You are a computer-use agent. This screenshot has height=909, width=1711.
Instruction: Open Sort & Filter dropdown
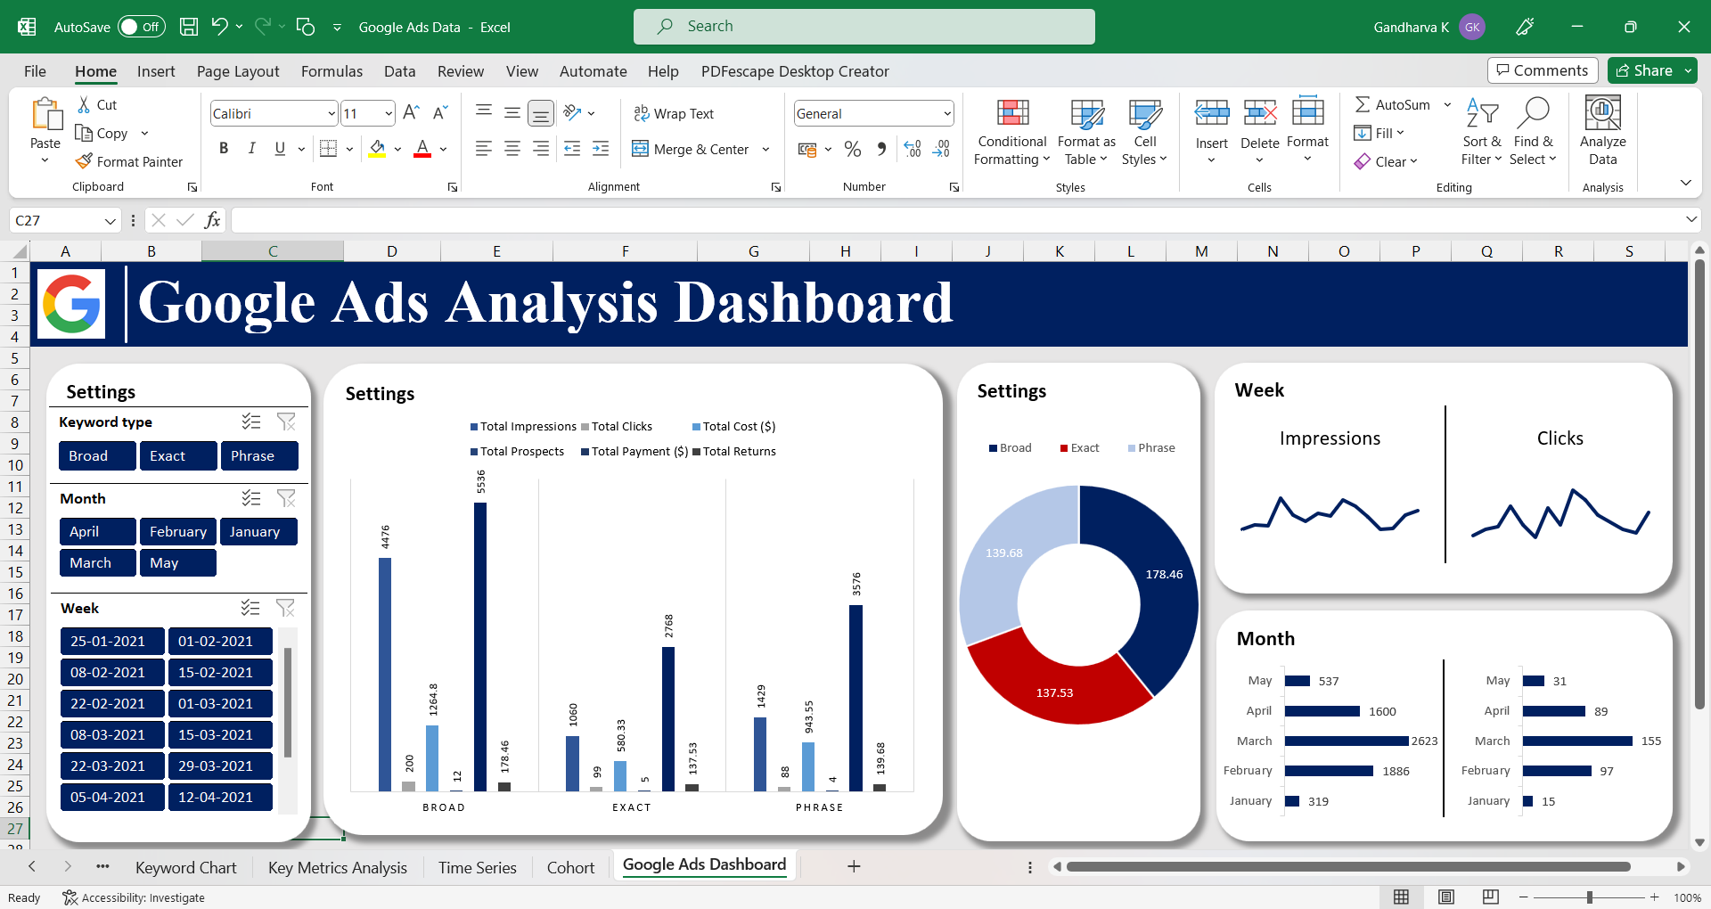(1481, 131)
